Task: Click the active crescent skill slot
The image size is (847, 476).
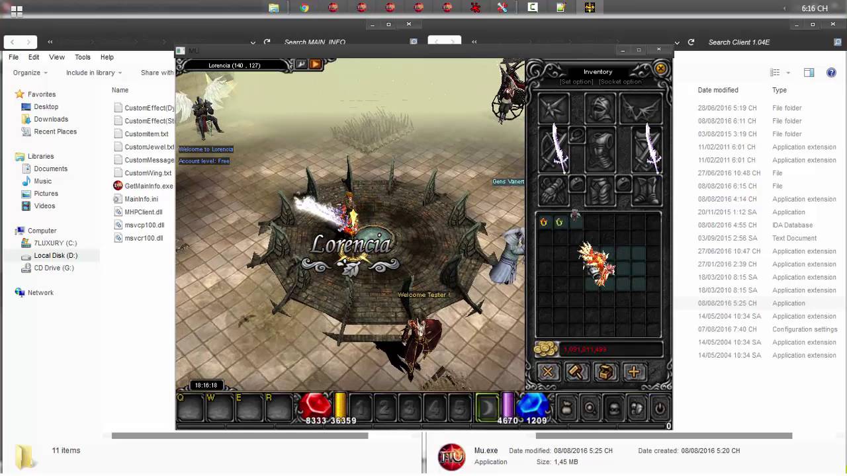Action: pyautogui.click(x=488, y=408)
